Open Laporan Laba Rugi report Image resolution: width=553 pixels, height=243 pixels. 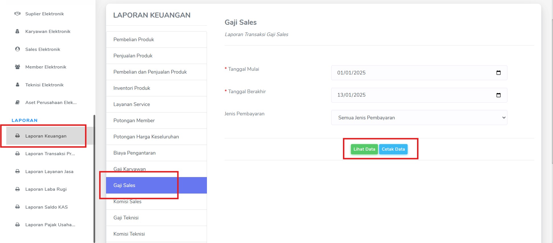point(46,189)
